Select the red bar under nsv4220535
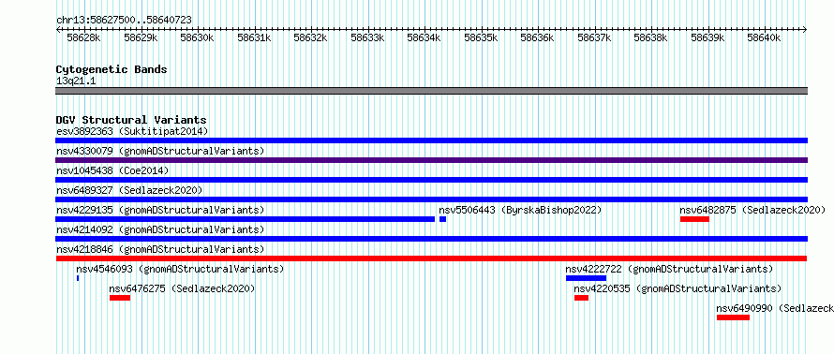 (x=581, y=298)
